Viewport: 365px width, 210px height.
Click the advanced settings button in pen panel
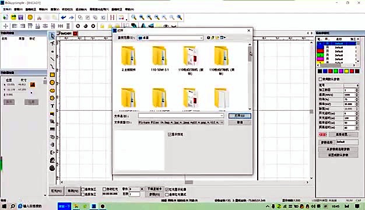343,135
